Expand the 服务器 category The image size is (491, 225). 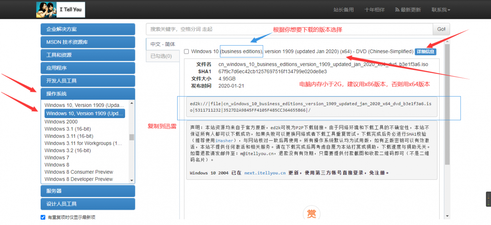point(88,191)
